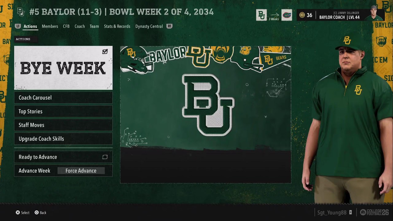Click Advance Week label
The height and width of the screenshot is (221, 393).
coord(34,171)
